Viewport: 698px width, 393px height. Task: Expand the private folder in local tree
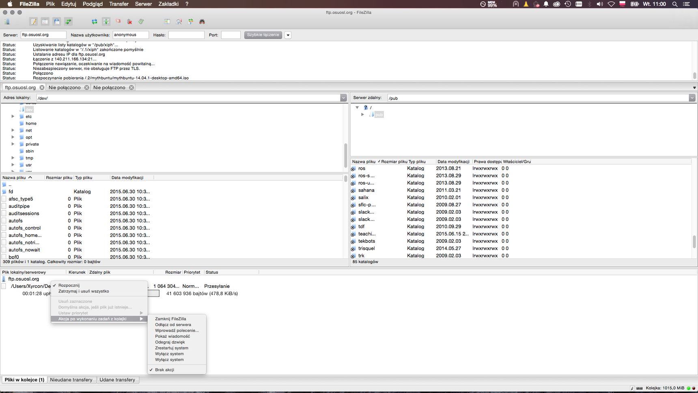tap(13, 144)
